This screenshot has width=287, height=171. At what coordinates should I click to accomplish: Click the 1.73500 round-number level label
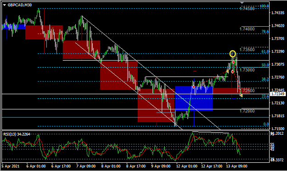(247, 50)
